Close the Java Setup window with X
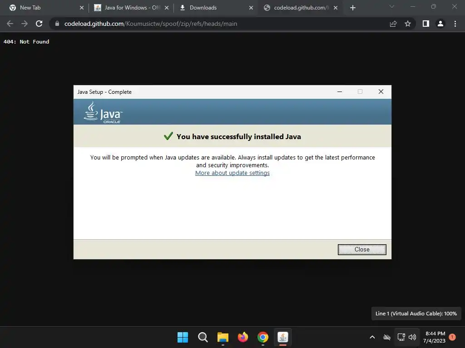 click(x=381, y=92)
